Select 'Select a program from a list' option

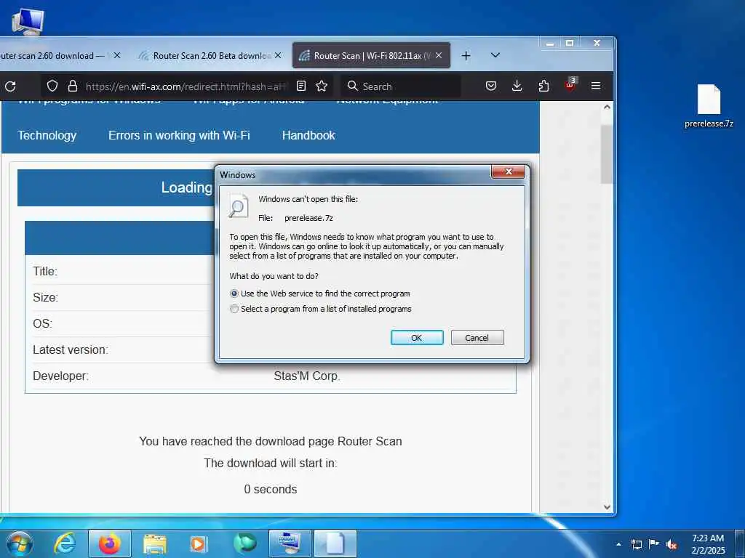pyautogui.click(x=234, y=309)
